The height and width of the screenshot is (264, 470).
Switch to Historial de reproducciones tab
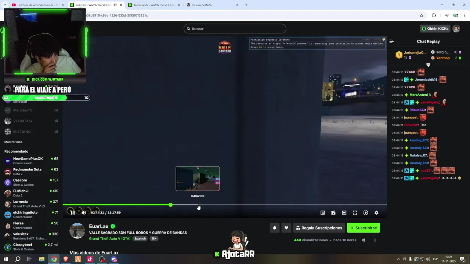click(x=37, y=5)
